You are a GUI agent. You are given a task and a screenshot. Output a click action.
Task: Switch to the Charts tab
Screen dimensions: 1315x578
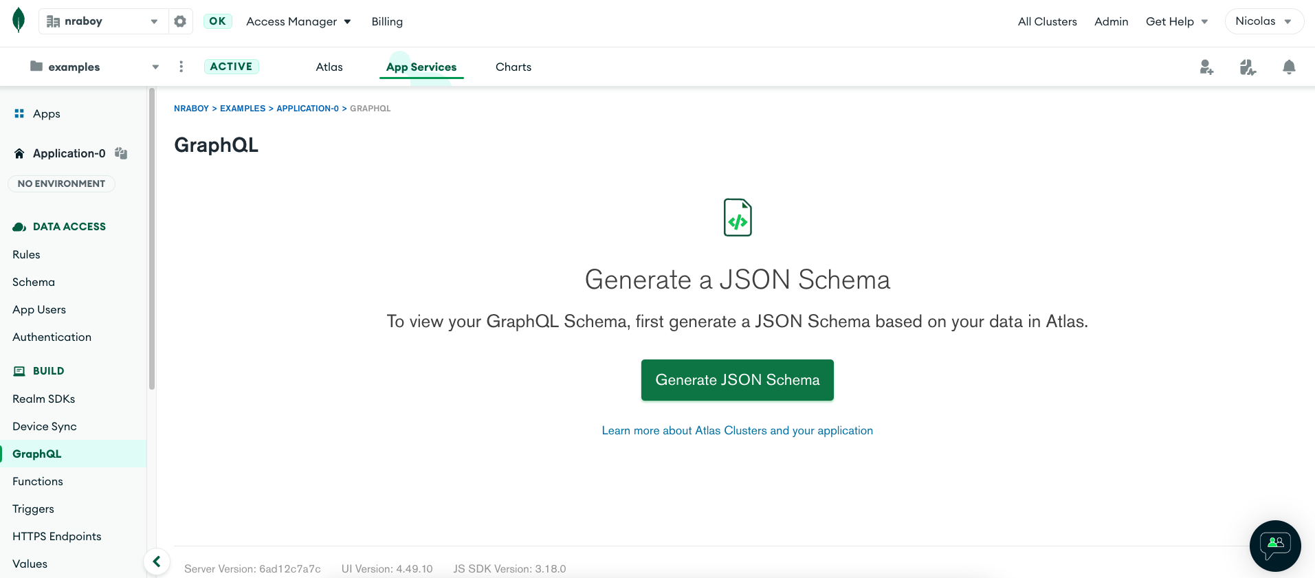513,67
